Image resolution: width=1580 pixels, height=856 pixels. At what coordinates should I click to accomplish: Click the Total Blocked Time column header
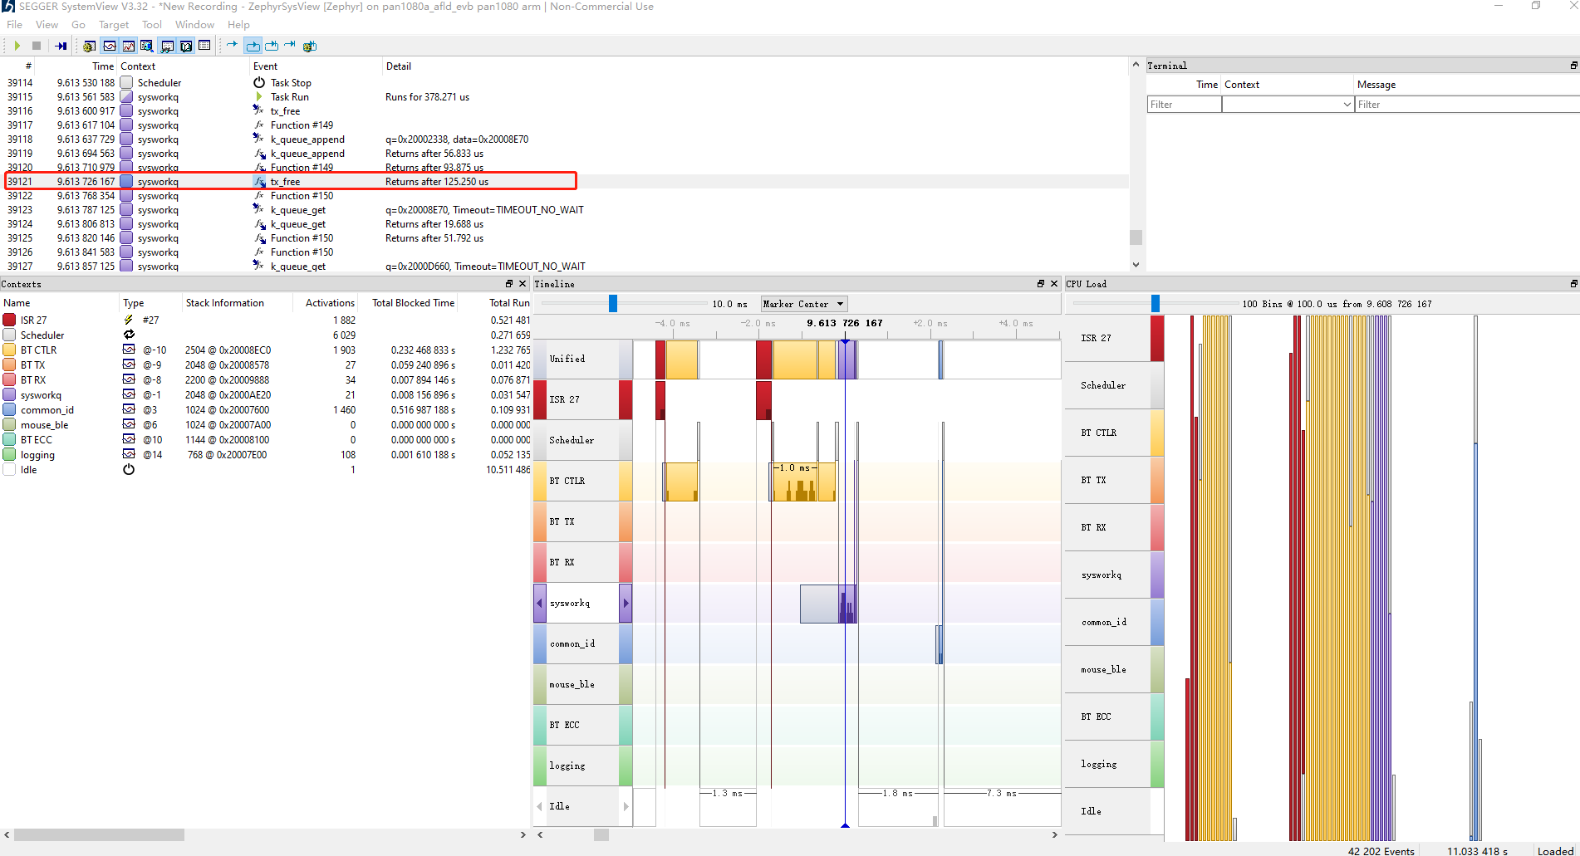pyautogui.click(x=413, y=303)
